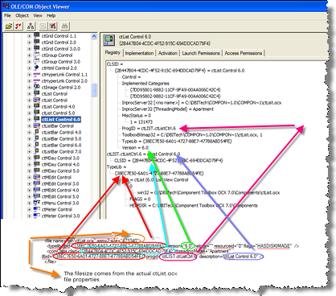Select ctHtml Control 2.0 in the tree
This screenshot has width=336, height=296.
point(59,68)
